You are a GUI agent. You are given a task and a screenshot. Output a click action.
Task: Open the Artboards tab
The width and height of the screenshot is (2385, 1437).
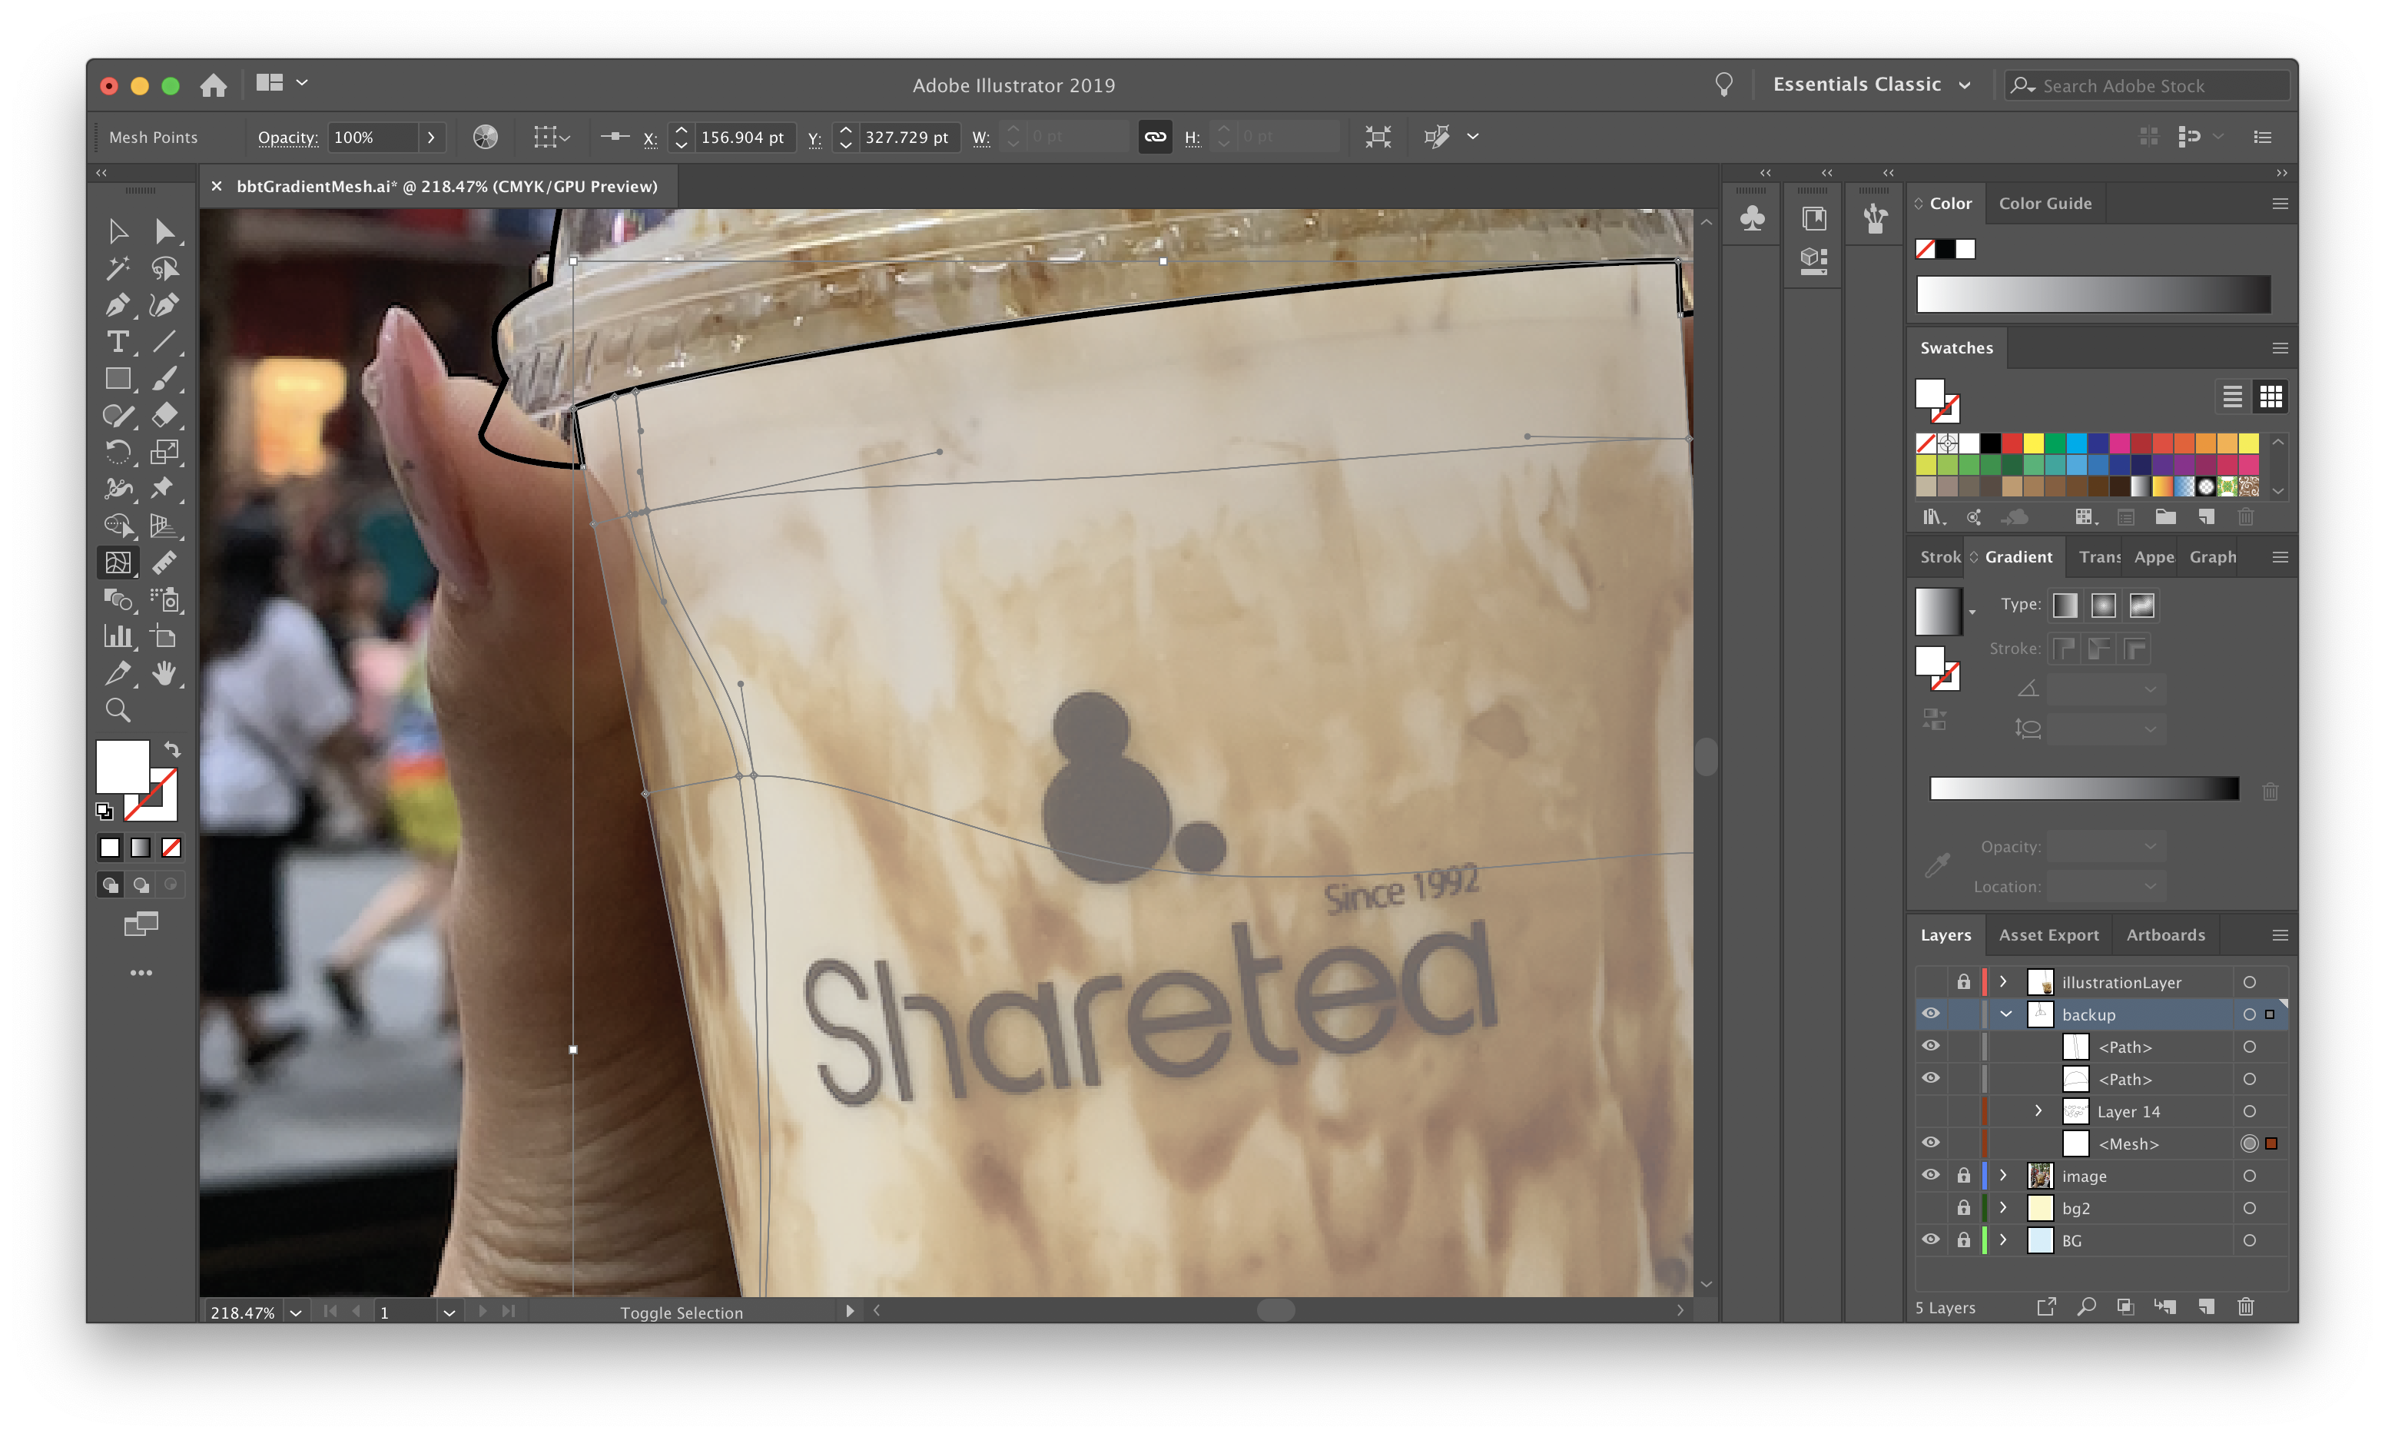[2165, 934]
